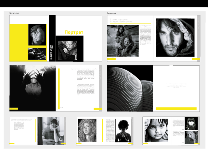Click the text column between curly and afro portraits
The width and height of the screenshot is (208, 156).
[110, 130]
